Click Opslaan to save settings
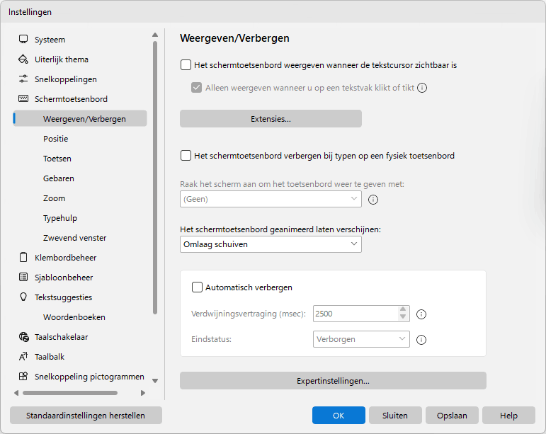This screenshot has height=434, width=546. click(452, 415)
